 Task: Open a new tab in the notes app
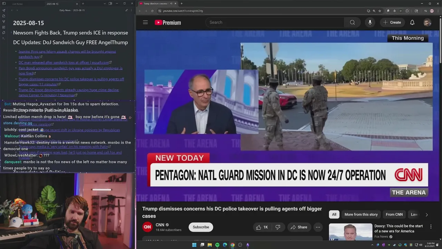click(83, 3)
